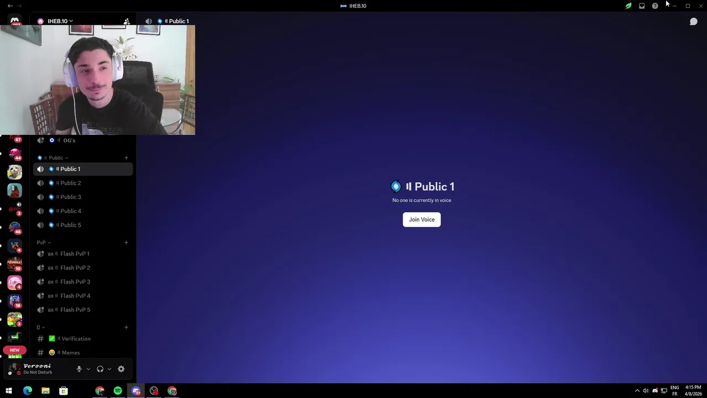Switch the ENG FR input language indicator
707x398 pixels.
click(x=674, y=391)
